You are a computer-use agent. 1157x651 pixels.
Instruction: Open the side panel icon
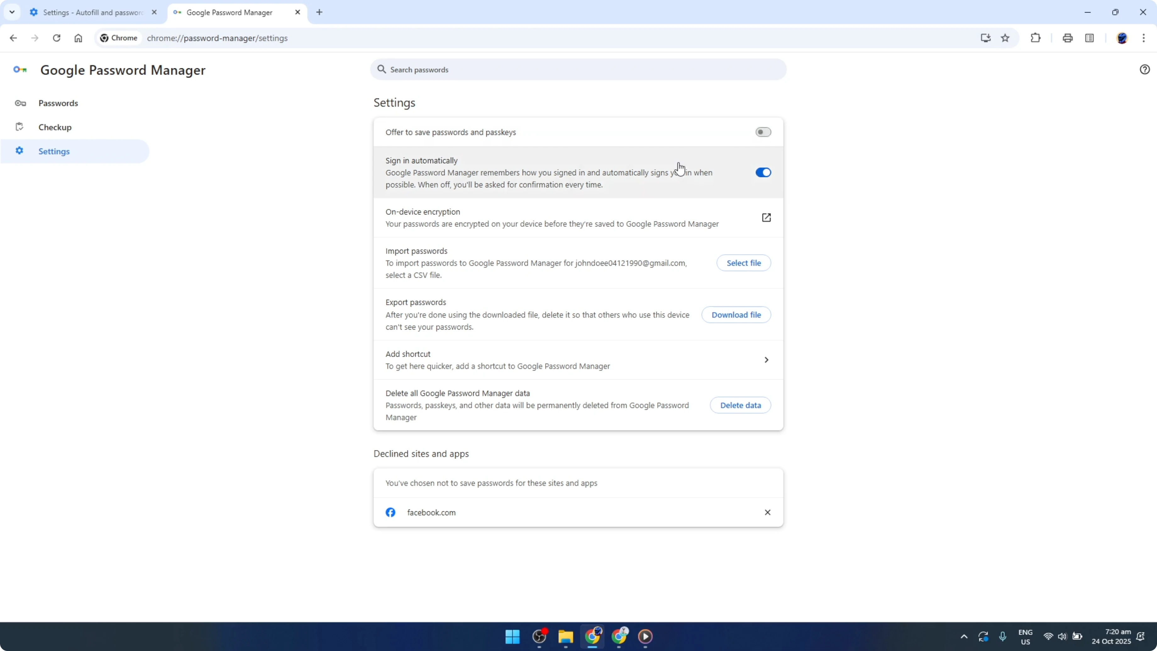1090,38
